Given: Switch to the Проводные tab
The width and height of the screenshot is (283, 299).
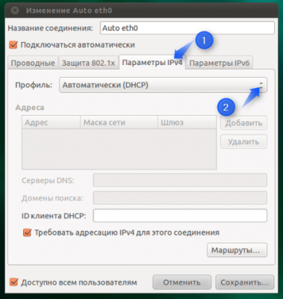Looking at the screenshot, I should click(33, 63).
